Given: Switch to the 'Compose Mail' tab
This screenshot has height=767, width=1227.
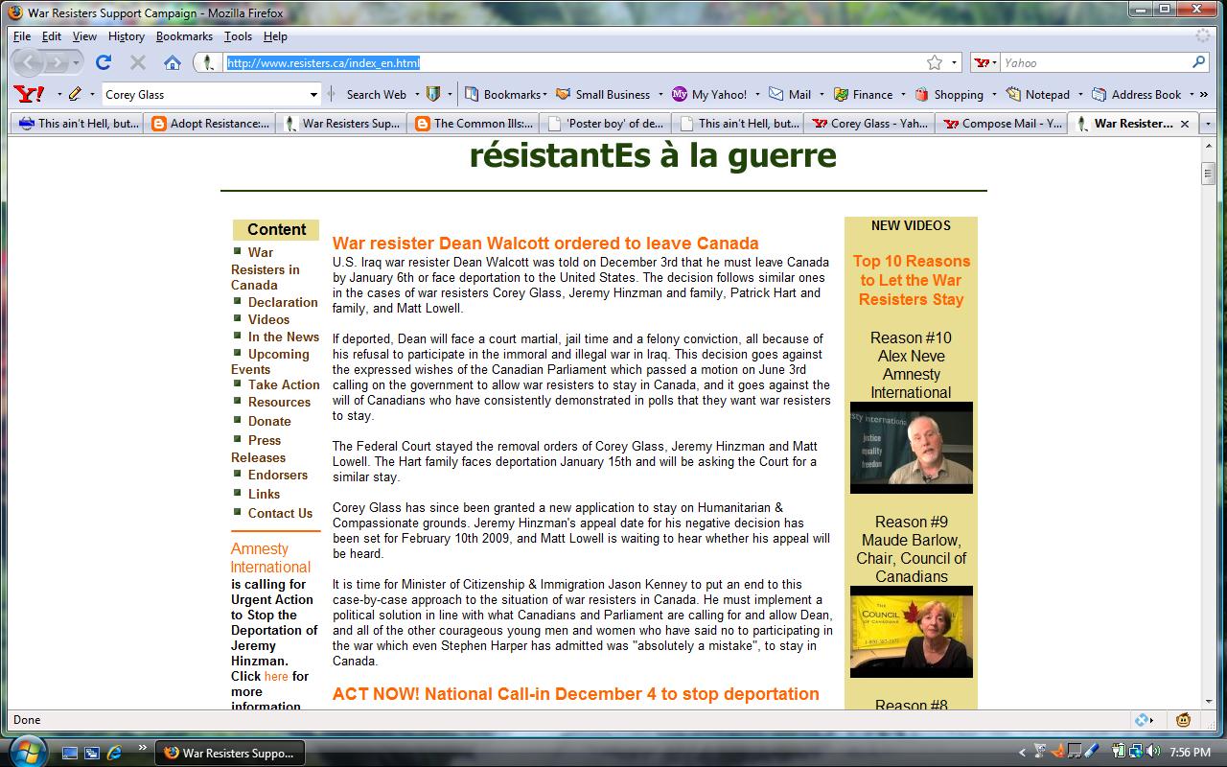Looking at the screenshot, I should coord(1002,123).
